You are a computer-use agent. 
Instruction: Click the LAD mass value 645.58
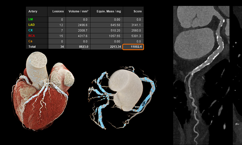click(x=115, y=25)
